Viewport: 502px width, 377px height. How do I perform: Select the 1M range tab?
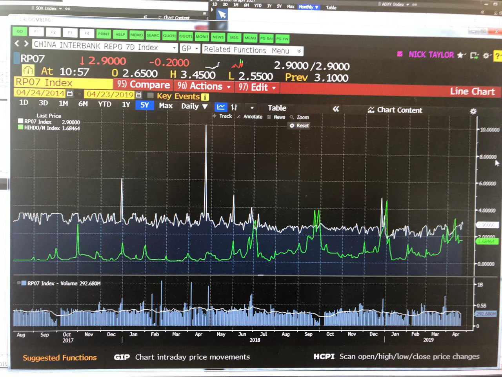click(x=63, y=103)
